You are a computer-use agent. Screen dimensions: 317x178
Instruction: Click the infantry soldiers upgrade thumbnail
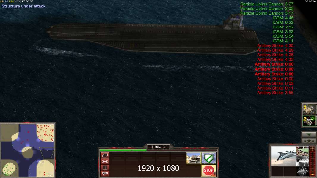[x=302, y=151]
